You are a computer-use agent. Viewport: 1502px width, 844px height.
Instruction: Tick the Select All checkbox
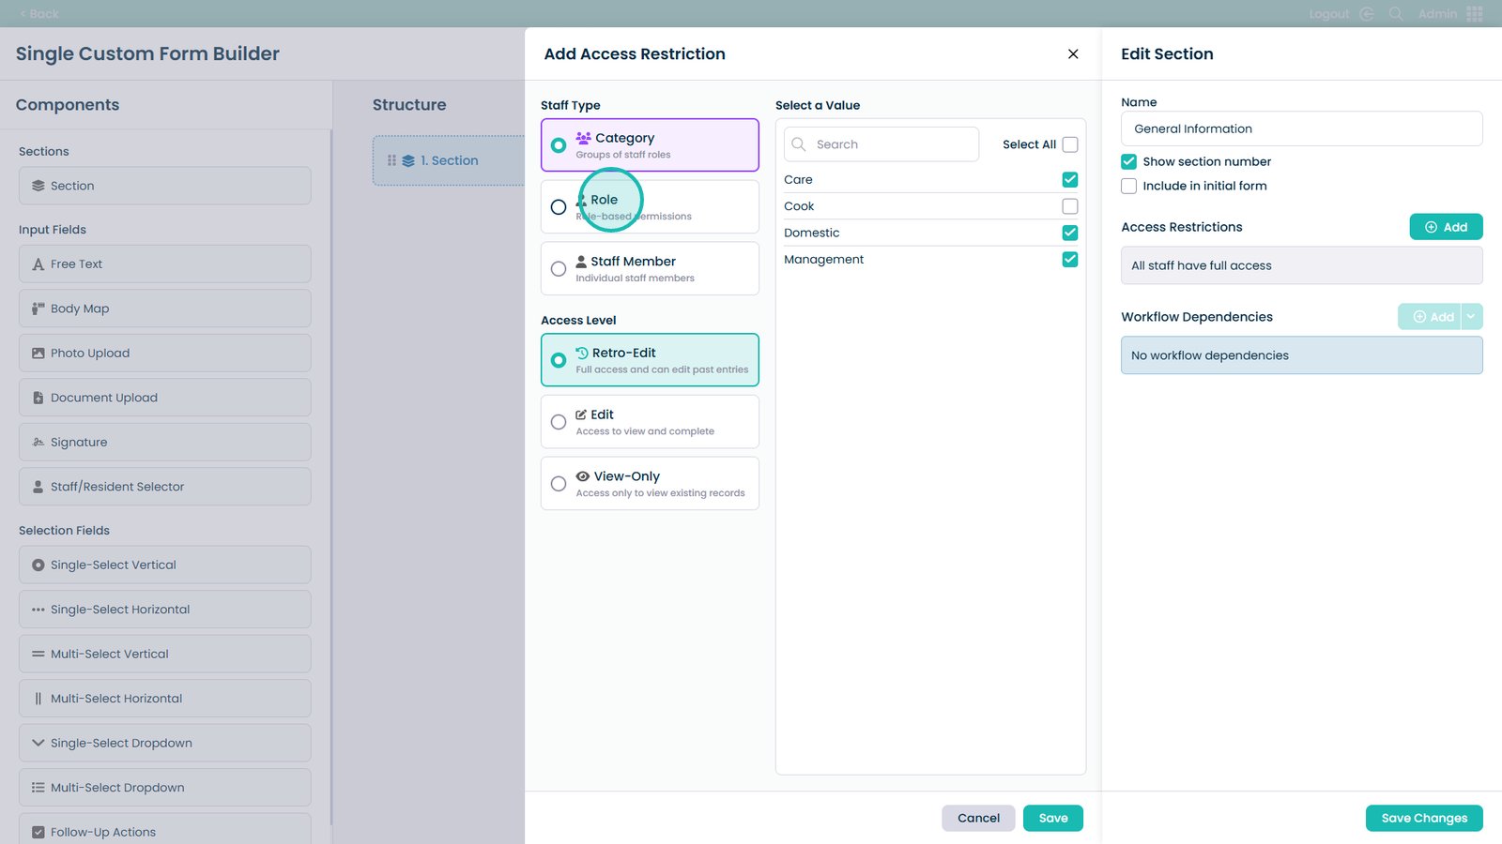1069,144
